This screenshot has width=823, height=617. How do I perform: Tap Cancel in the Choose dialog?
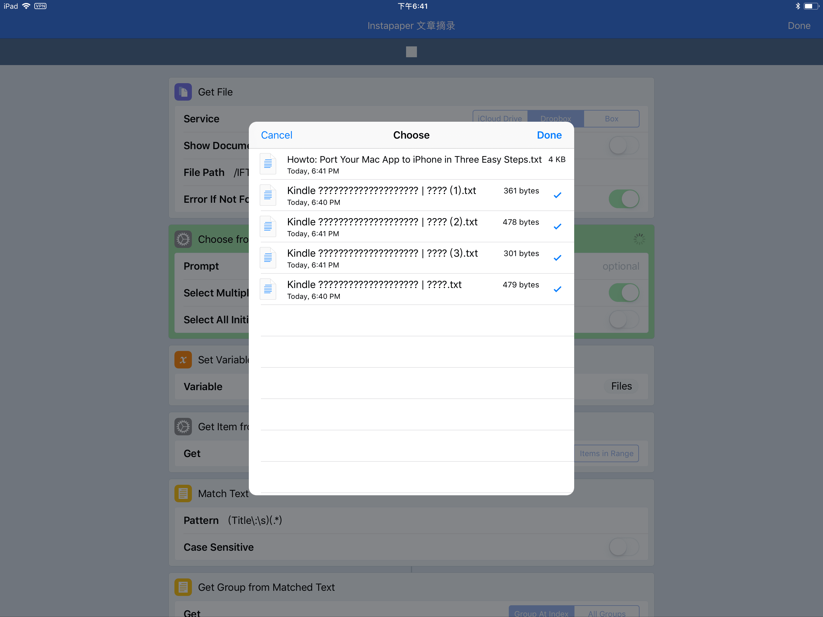point(277,135)
